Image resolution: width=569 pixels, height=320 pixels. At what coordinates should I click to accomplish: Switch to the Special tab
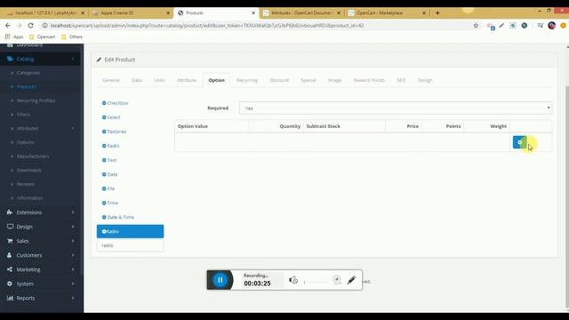[x=309, y=80]
